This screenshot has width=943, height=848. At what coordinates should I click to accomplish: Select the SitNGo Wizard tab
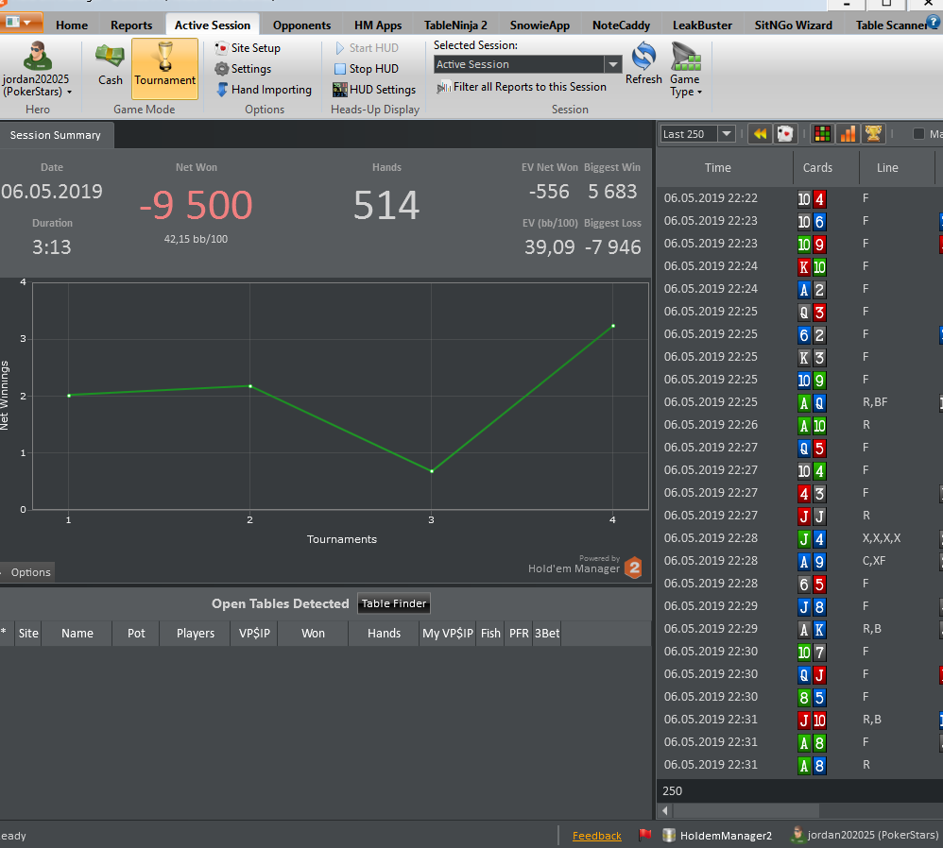[x=794, y=25]
